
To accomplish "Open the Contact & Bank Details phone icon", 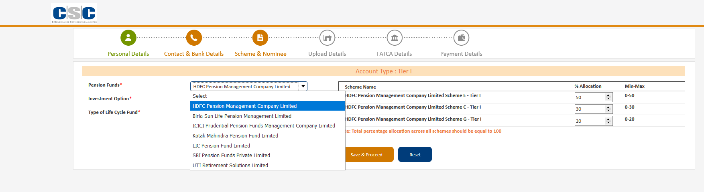I will point(194,38).
